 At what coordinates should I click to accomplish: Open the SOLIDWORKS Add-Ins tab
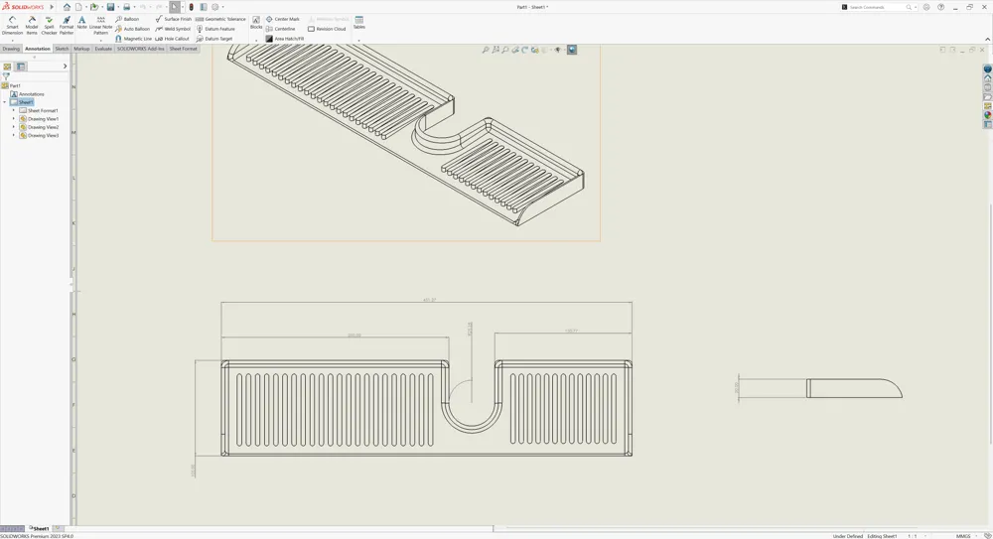click(x=141, y=49)
